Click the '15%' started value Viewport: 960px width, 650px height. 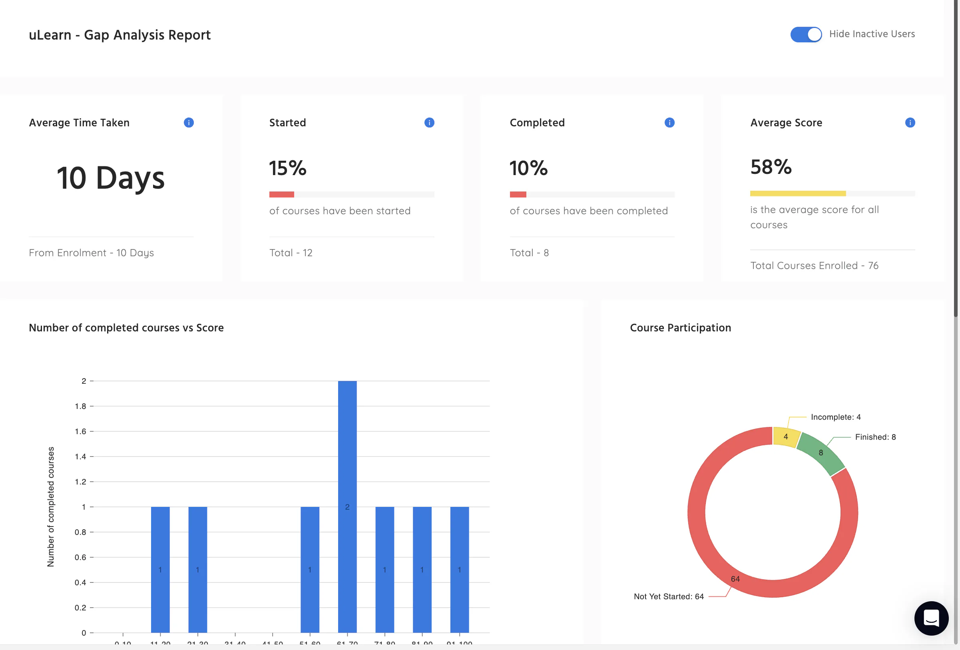[x=288, y=168]
